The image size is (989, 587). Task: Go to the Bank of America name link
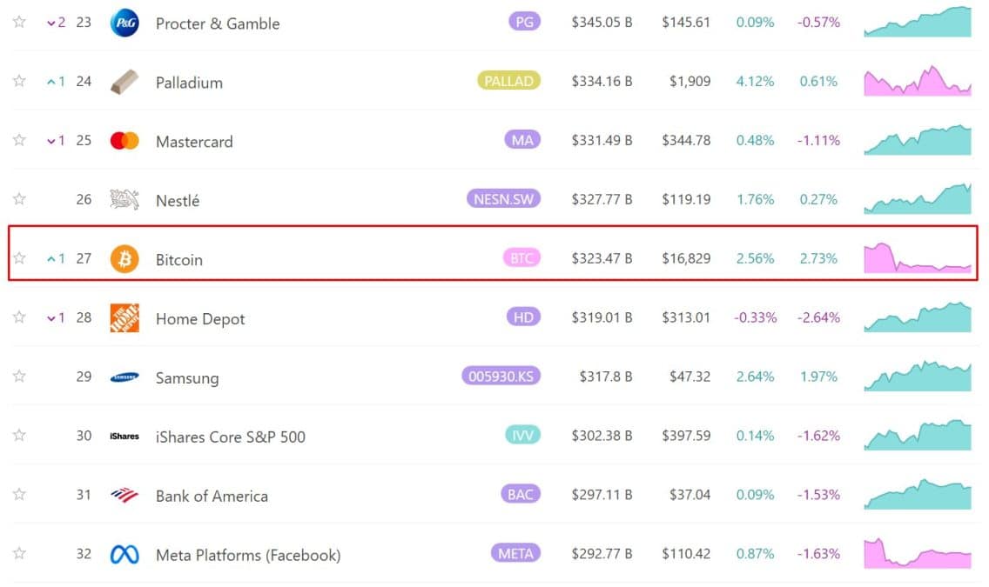tap(212, 497)
